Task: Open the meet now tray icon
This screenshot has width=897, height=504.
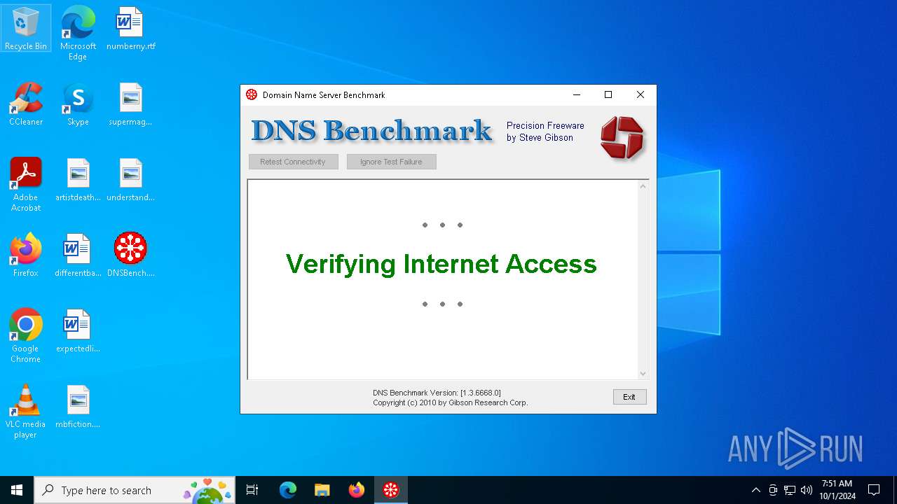Action: click(x=773, y=490)
